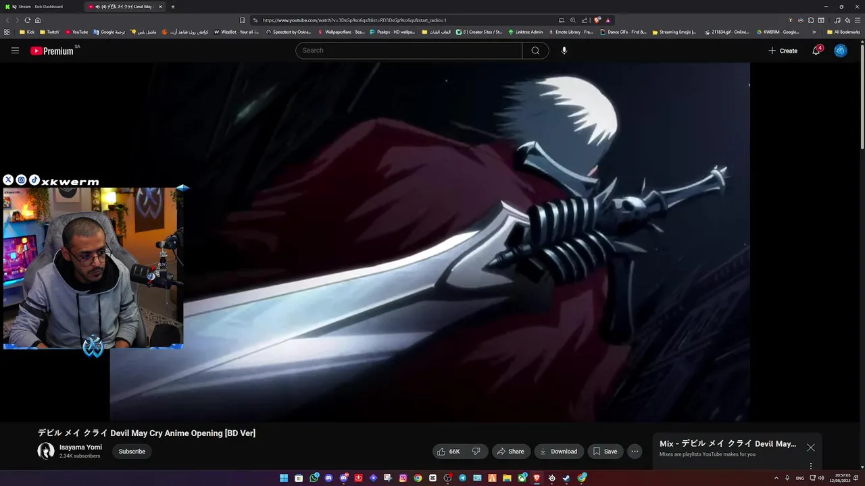The image size is (865, 486).
Task: Start voice search with microphone icon
Action: (564, 51)
